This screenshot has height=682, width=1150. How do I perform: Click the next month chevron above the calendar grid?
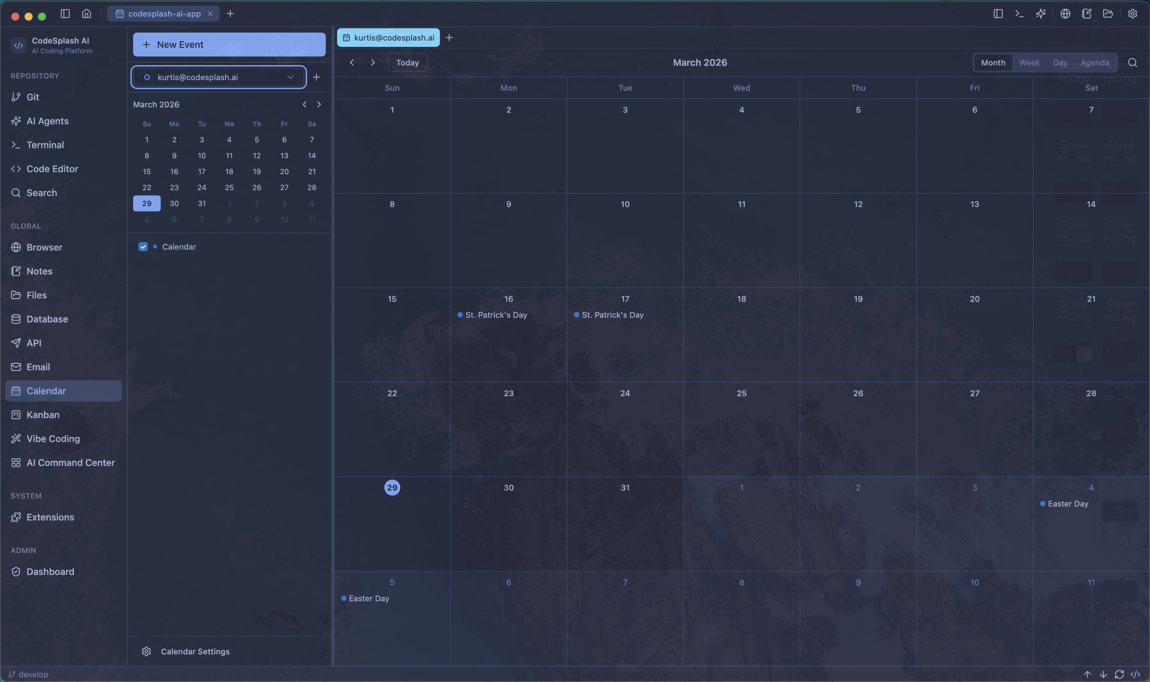(x=373, y=62)
